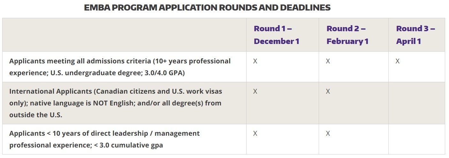Image resolution: width=449 pixels, height=158 pixels.
Task: Click empty Round 3 cell for under-10-years applicants
Action: tap(416, 139)
